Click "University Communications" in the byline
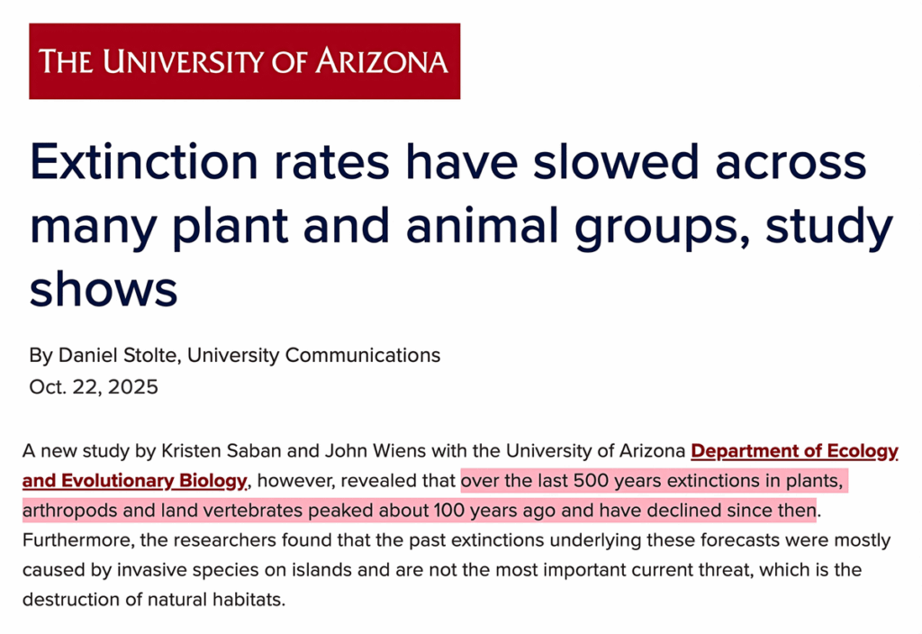The width and height of the screenshot is (922, 634). coord(314,355)
